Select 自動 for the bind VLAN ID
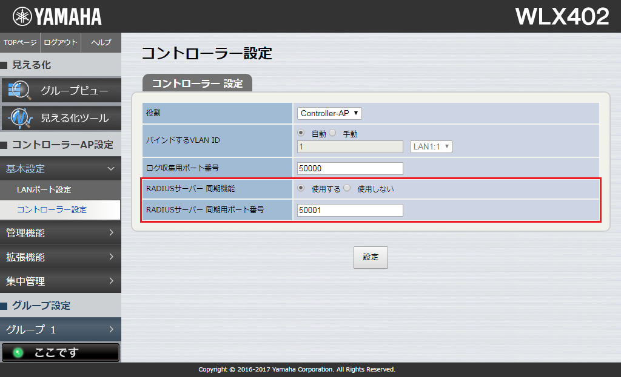 coord(301,133)
